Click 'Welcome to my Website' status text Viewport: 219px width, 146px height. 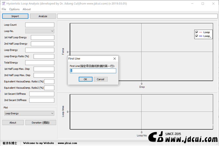[x=39, y=143]
